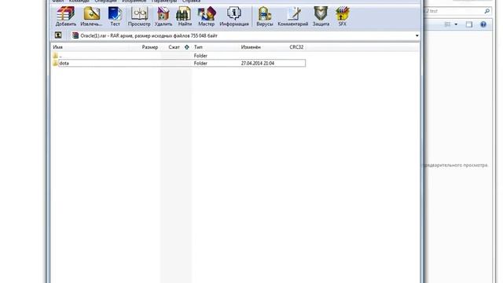Select the dota folder row
503x283 pixels.
click(x=179, y=63)
